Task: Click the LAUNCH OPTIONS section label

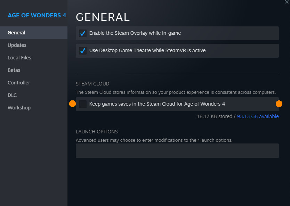Action: (x=97, y=132)
